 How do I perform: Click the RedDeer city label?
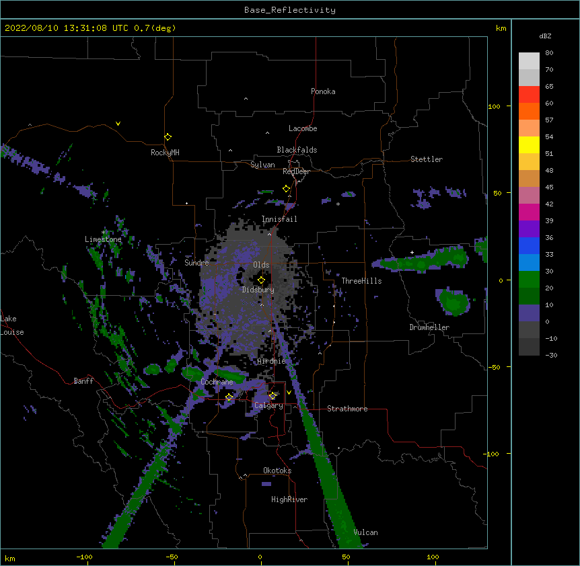click(296, 171)
